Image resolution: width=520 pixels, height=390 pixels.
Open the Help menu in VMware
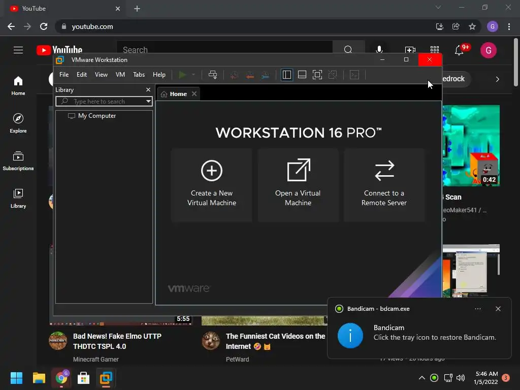[x=159, y=75]
